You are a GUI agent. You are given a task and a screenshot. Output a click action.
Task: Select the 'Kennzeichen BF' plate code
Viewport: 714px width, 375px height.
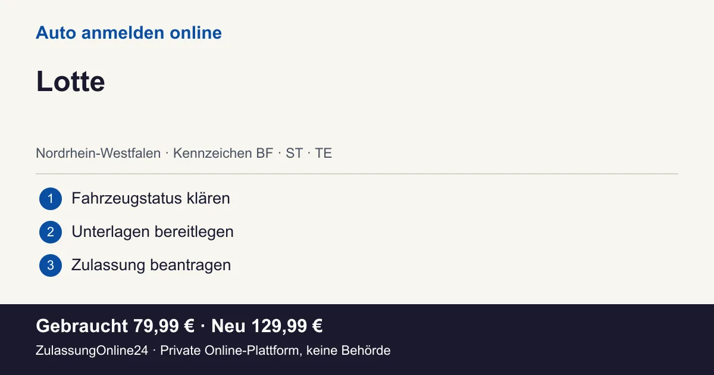(x=223, y=153)
